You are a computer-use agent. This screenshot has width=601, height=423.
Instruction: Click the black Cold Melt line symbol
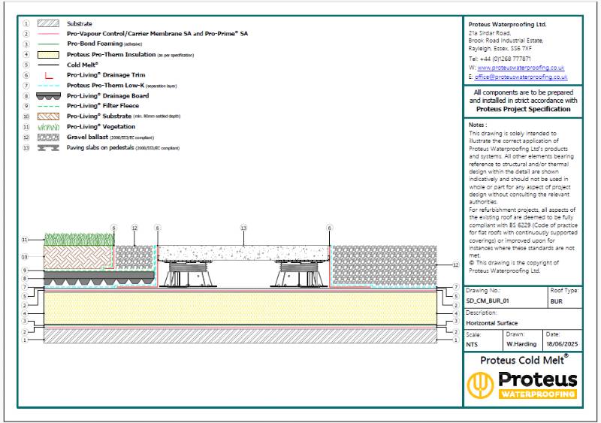[48, 65]
